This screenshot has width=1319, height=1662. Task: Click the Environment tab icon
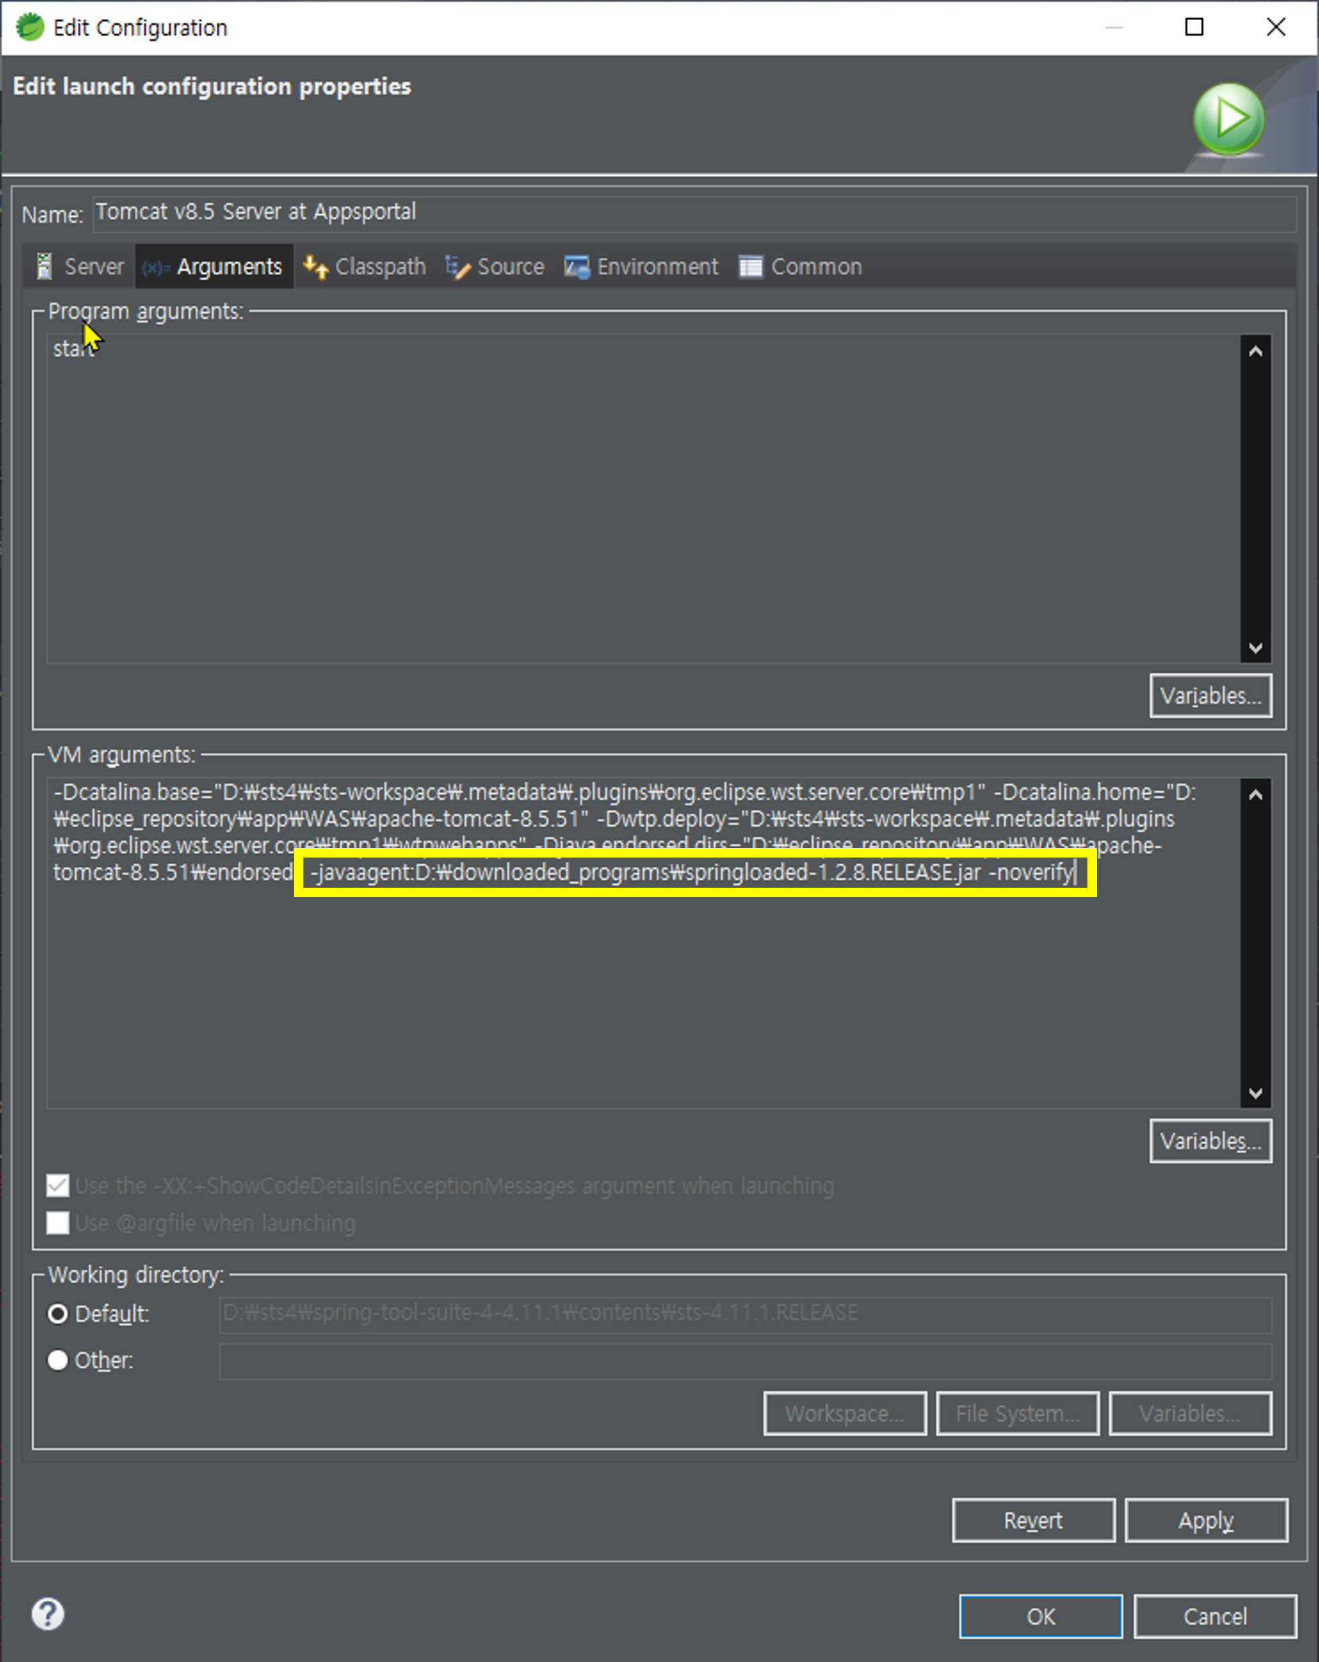[577, 267]
